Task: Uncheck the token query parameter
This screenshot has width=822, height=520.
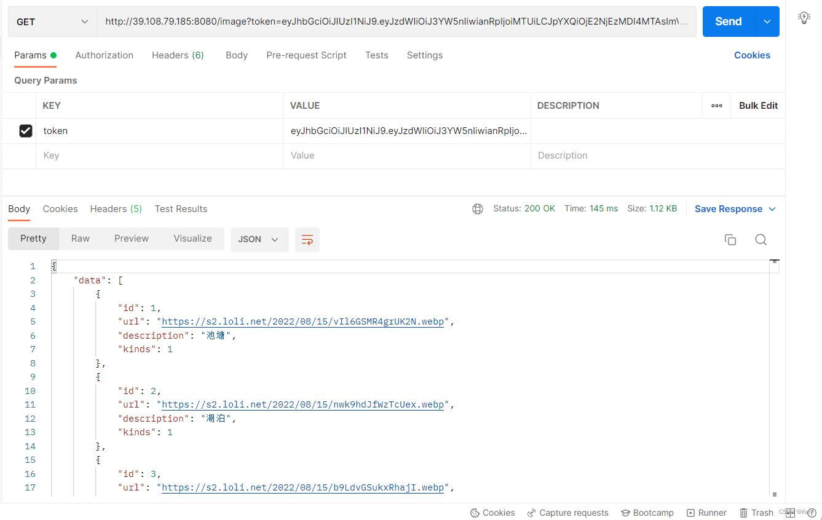Action: 25,130
